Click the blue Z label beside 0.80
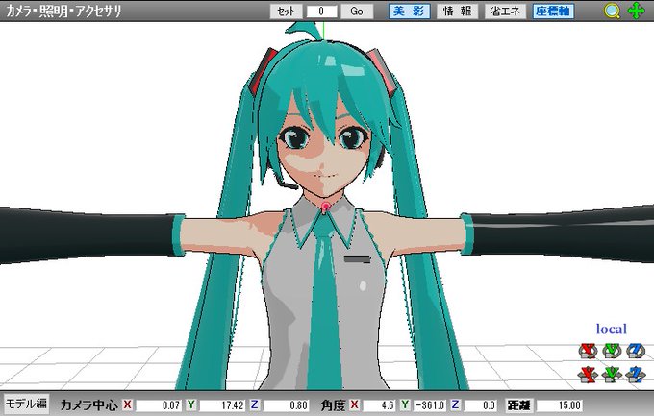The height and width of the screenshot is (416, 654). 255,404
